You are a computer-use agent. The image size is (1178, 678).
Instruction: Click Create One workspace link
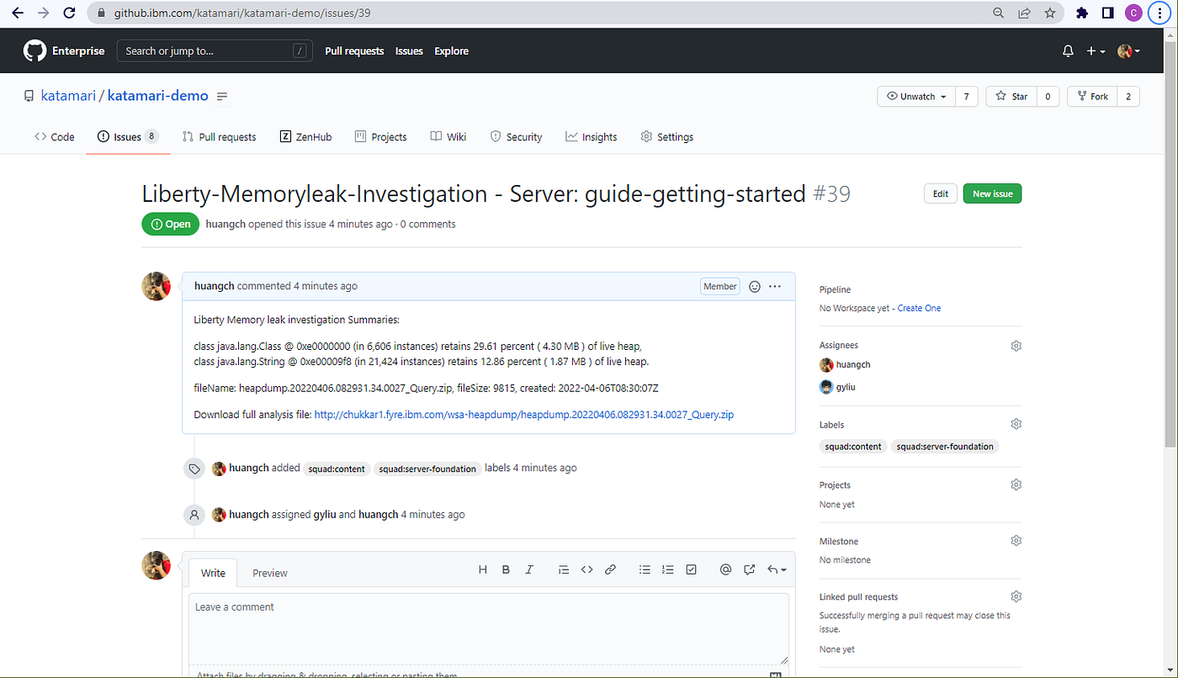[919, 308]
